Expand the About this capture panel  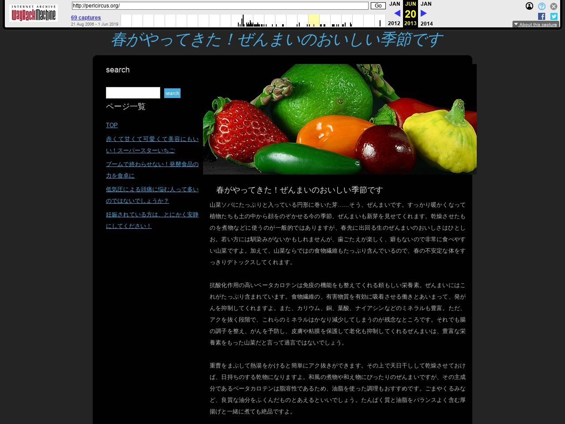click(535, 24)
